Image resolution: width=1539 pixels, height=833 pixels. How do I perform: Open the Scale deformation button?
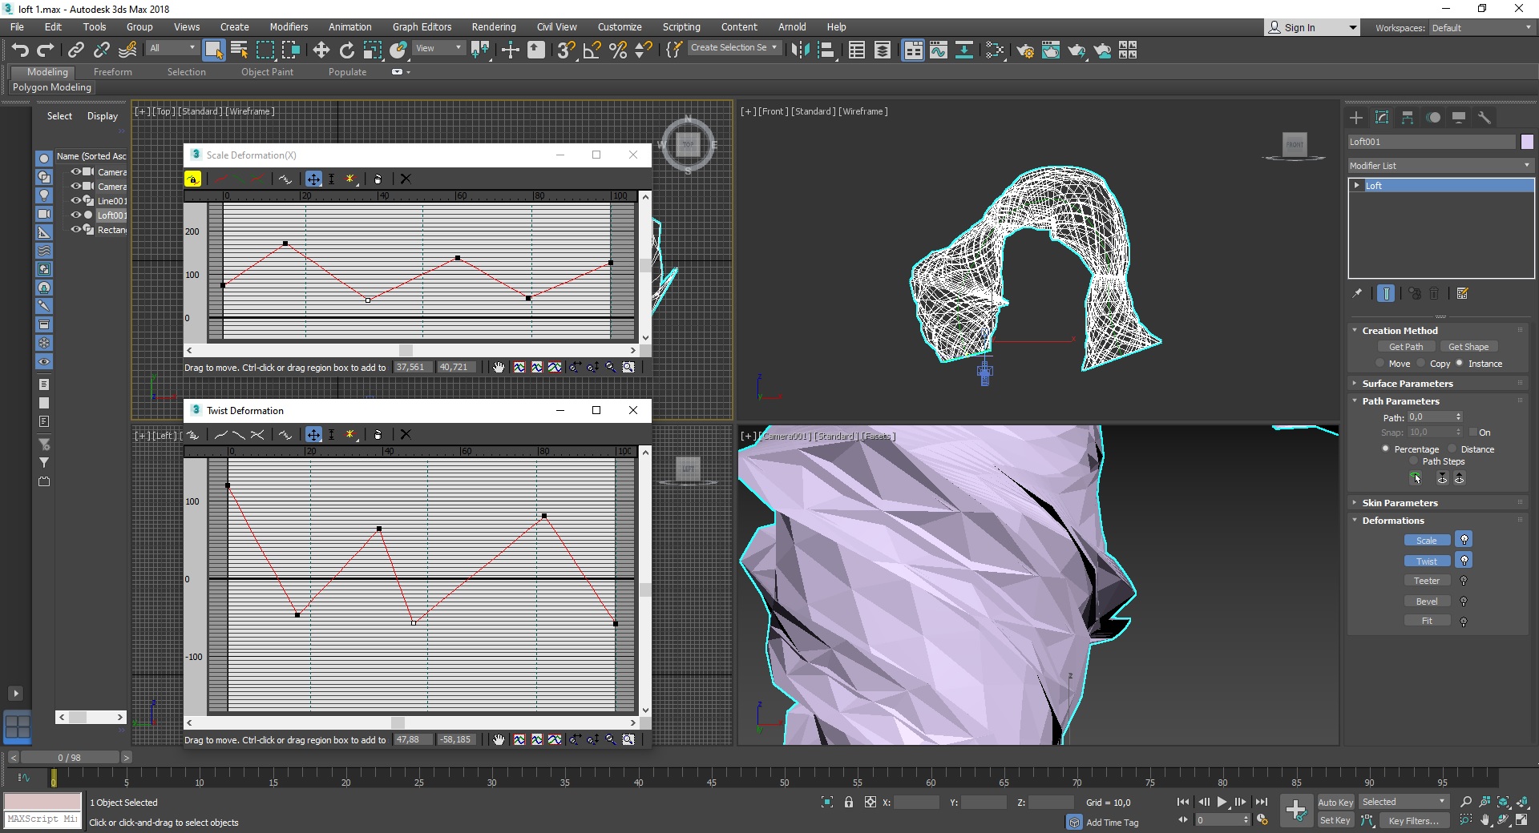coord(1427,541)
